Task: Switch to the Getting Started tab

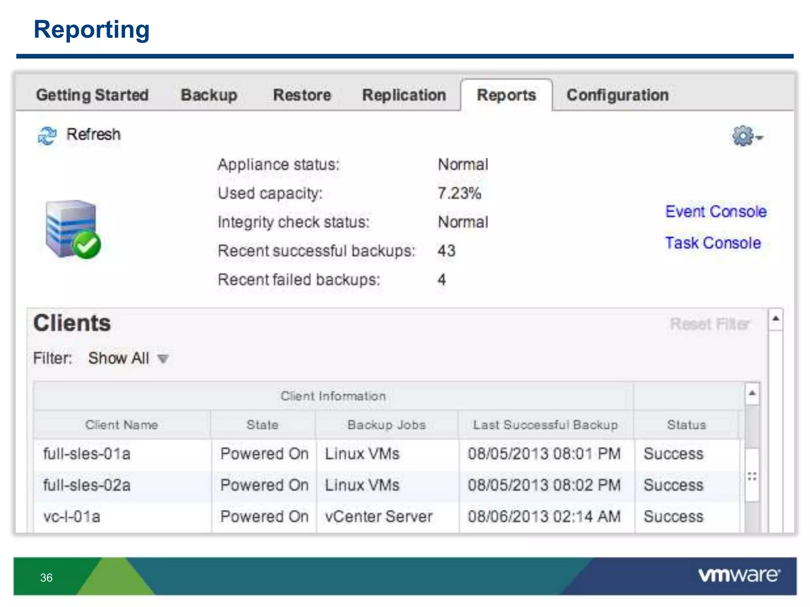Action: coord(92,95)
